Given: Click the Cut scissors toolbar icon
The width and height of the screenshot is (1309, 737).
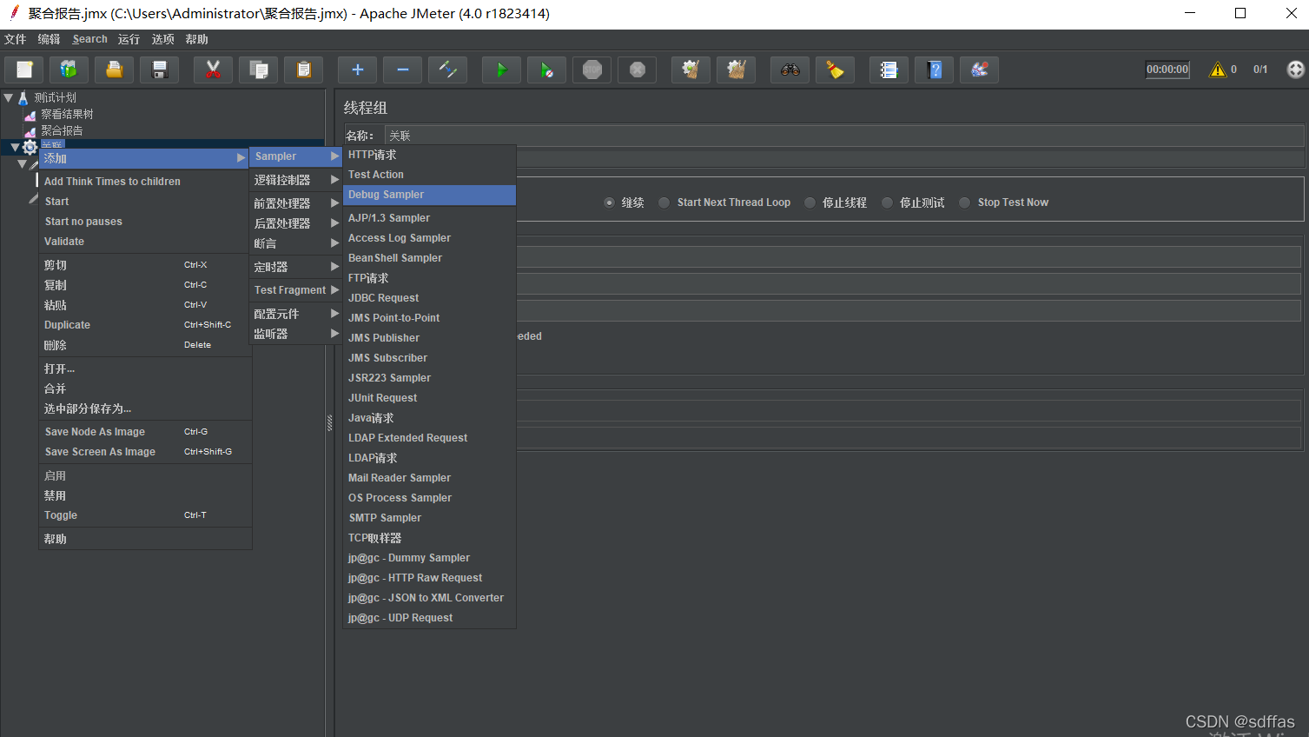Looking at the screenshot, I should coord(213,70).
